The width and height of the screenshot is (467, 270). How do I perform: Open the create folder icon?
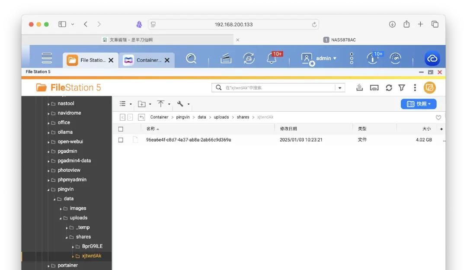pos(141,103)
